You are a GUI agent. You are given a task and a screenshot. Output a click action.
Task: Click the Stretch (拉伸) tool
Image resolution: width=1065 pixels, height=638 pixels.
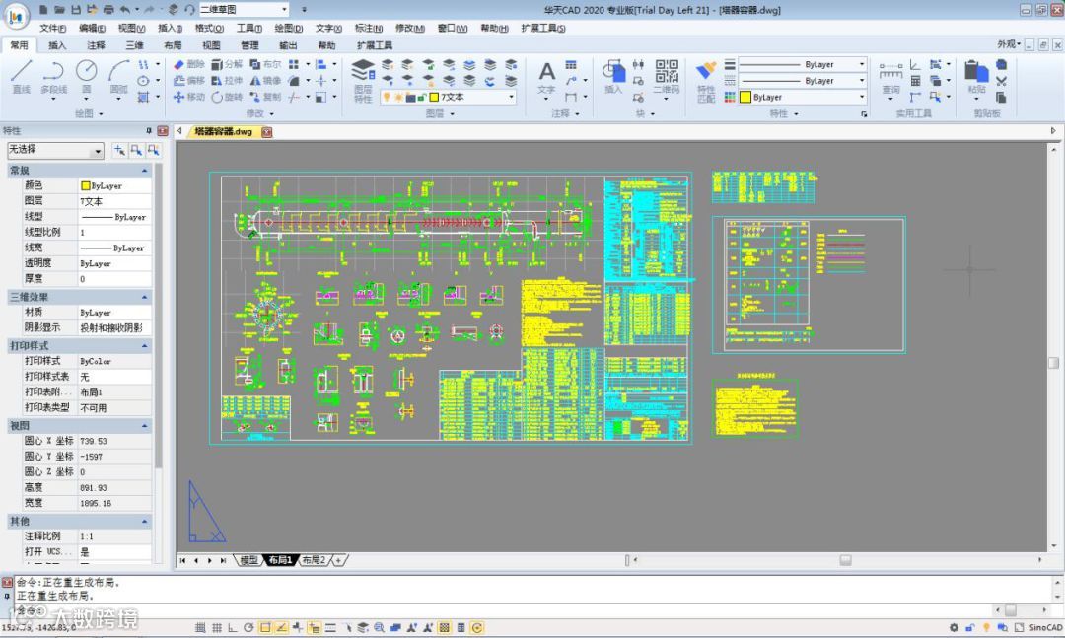[227, 80]
